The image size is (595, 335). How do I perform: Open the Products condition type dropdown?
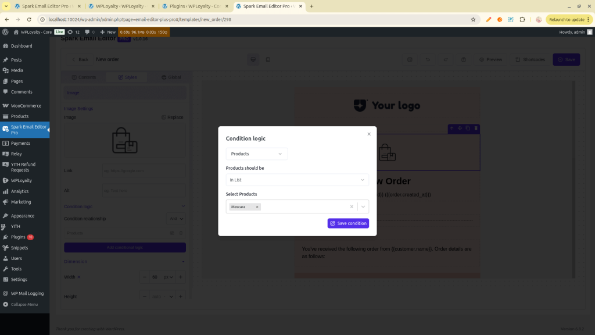[256, 154]
